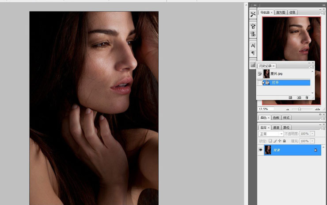Viewport: 327px width, 205px height.
Task: Toggle lock transparent pixels icon
Action: click(x=270, y=141)
